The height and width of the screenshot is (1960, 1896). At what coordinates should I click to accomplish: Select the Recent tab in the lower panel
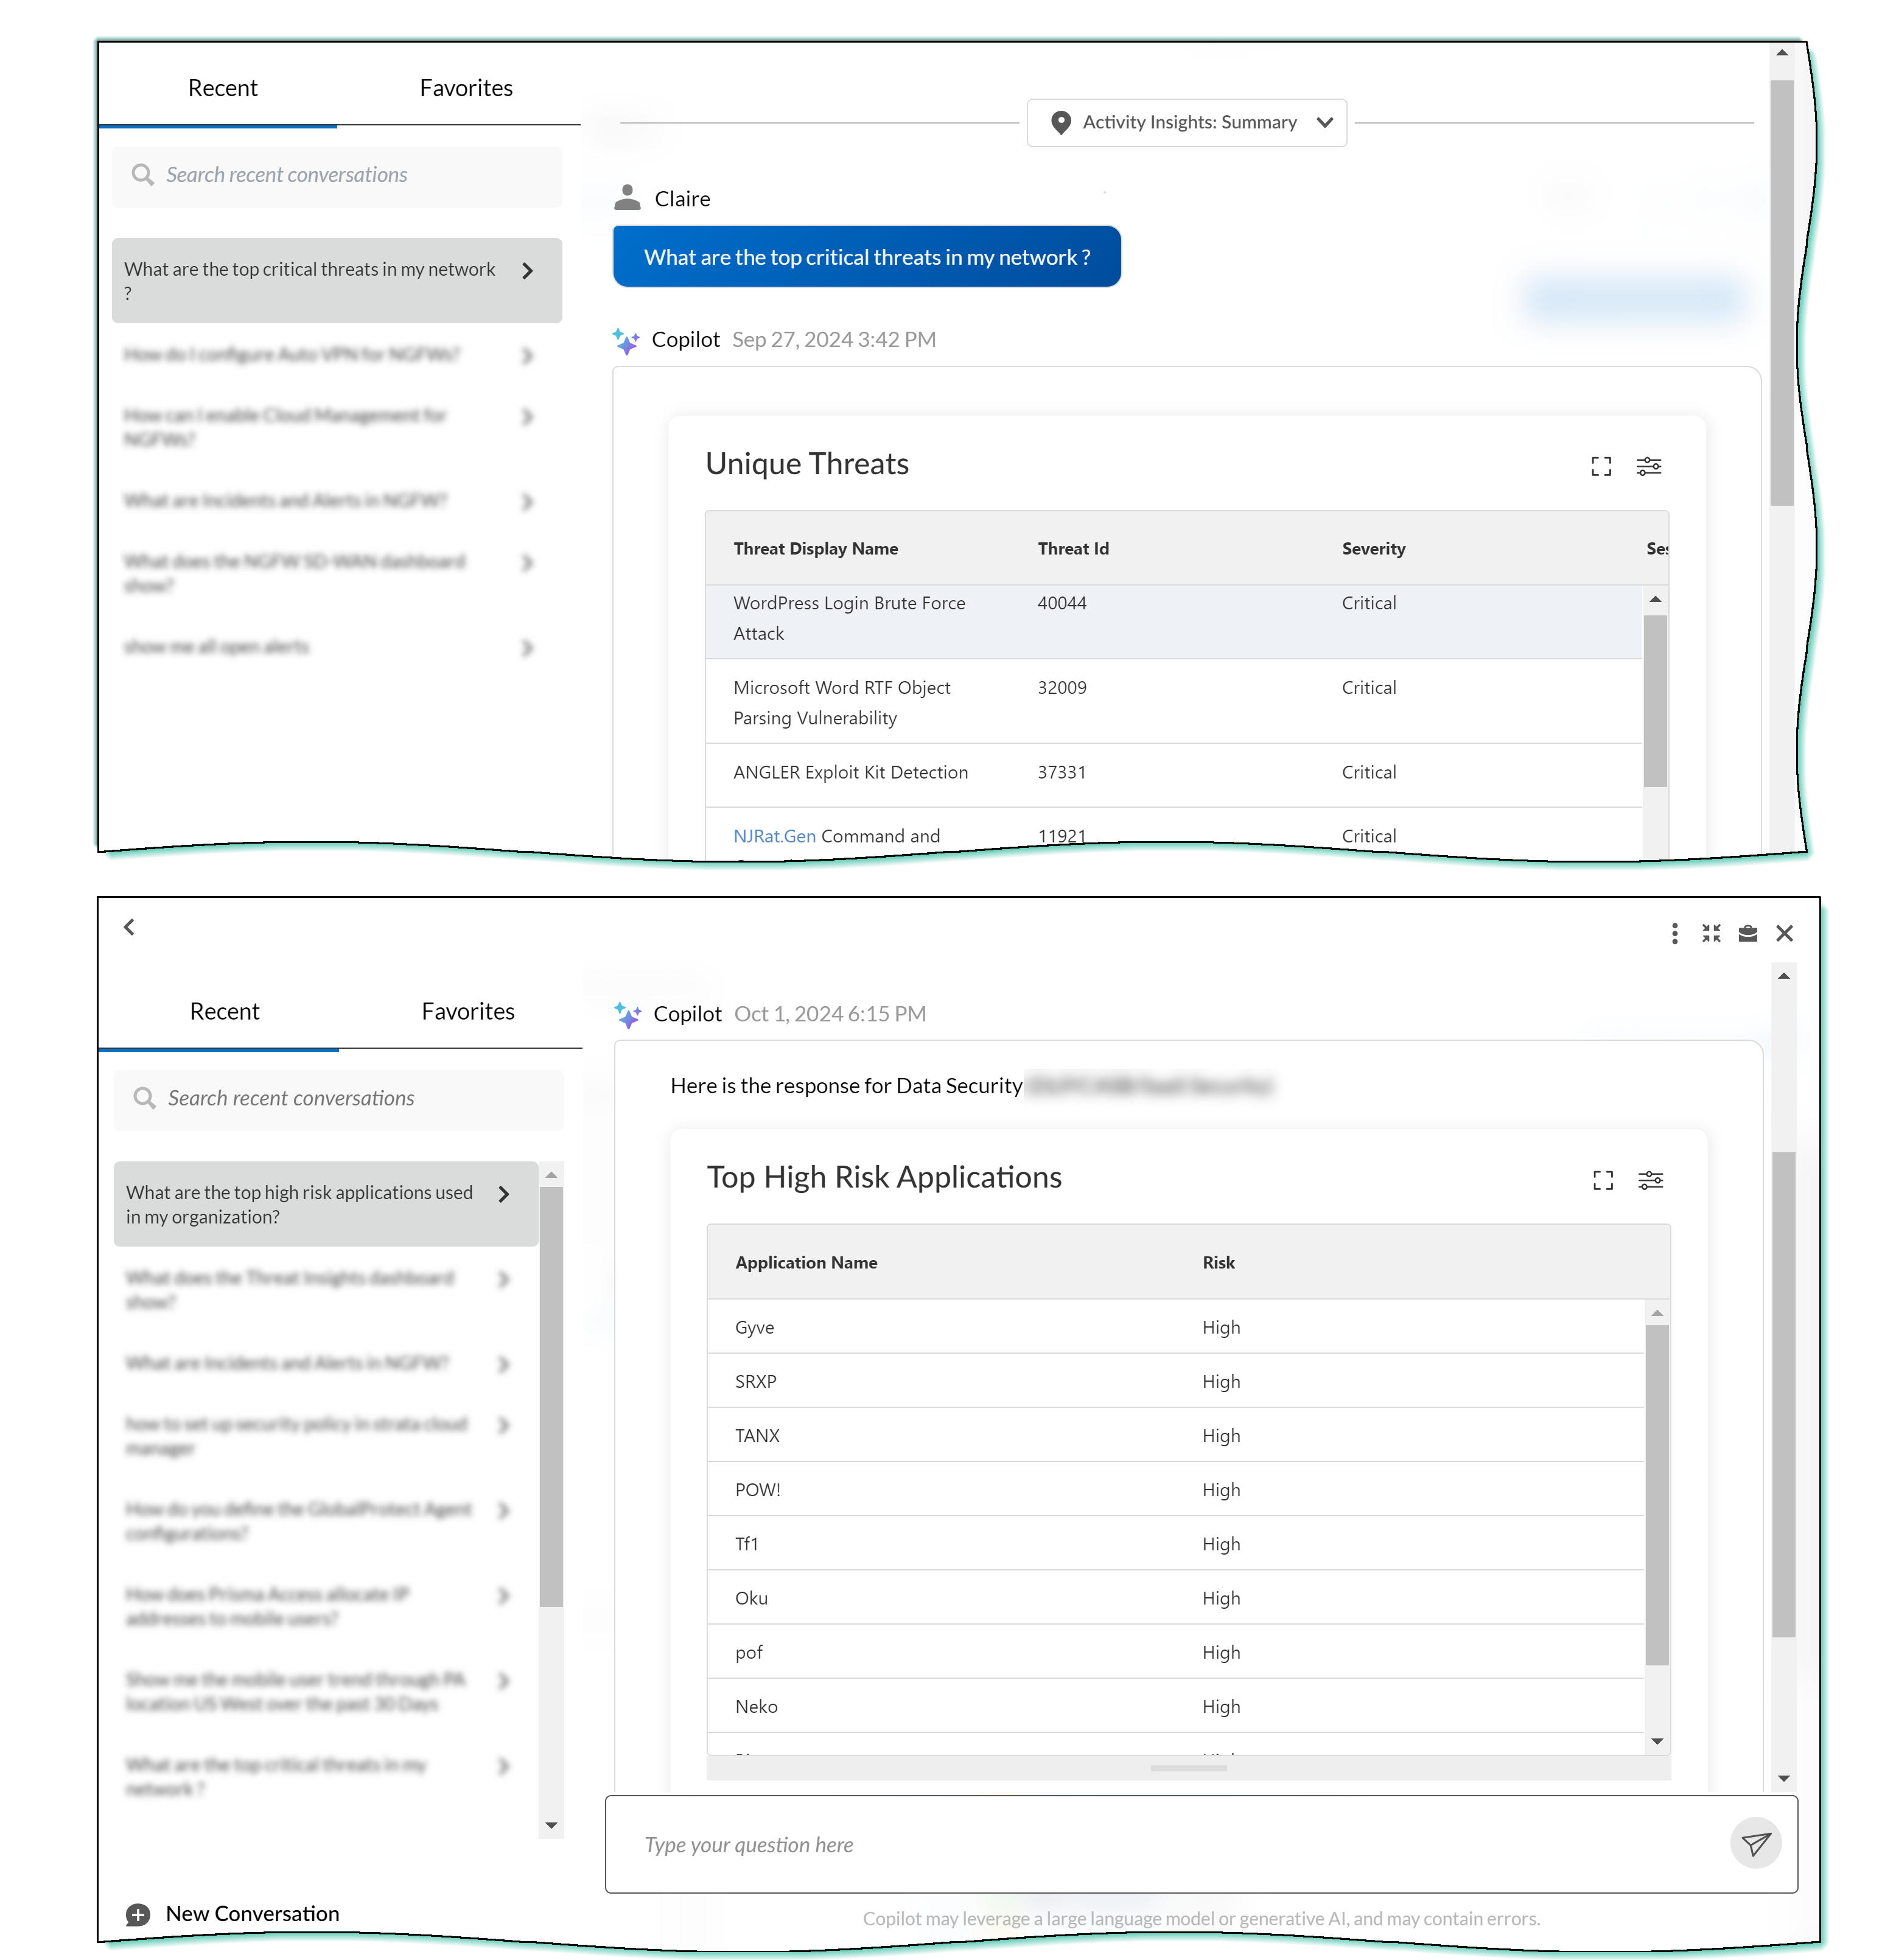tap(224, 1011)
